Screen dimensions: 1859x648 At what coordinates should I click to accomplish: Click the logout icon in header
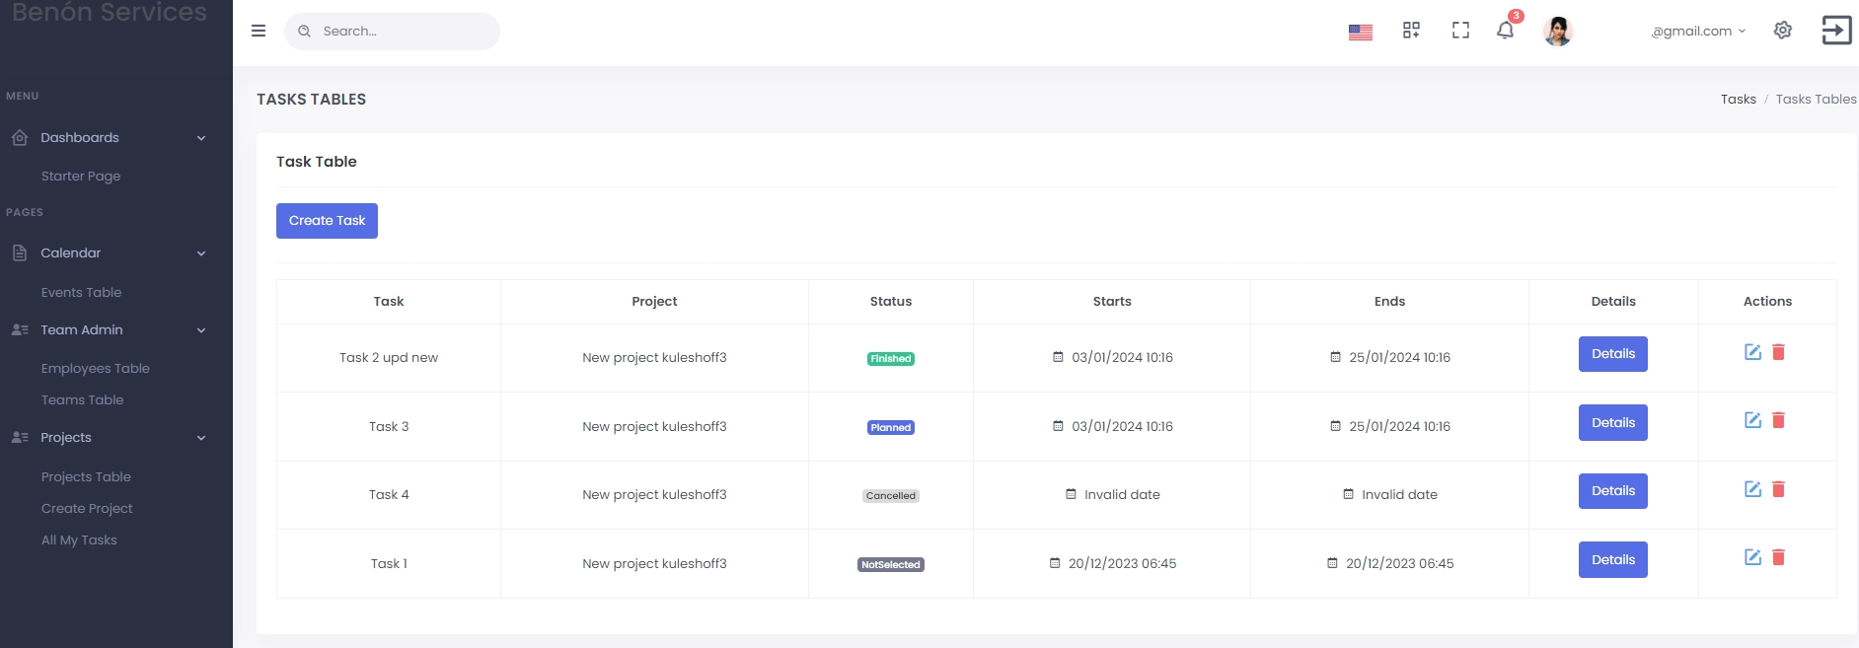(x=1836, y=30)
